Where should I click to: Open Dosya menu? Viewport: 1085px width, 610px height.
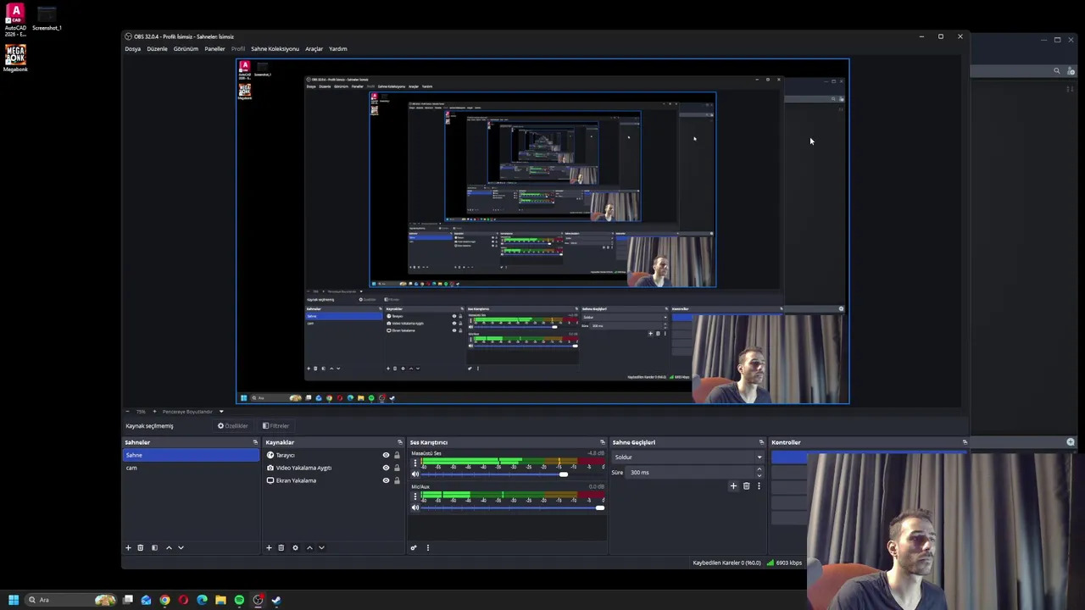pyautogui.click(x=133, y=49)
